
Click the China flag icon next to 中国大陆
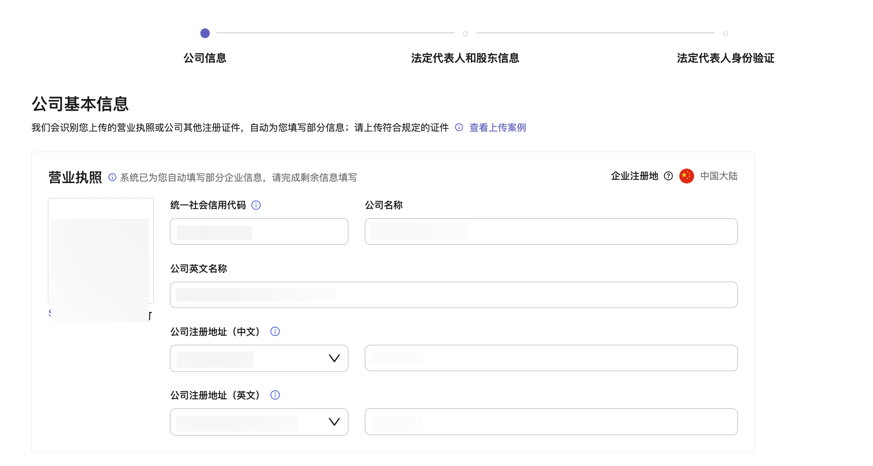point(687,176)
